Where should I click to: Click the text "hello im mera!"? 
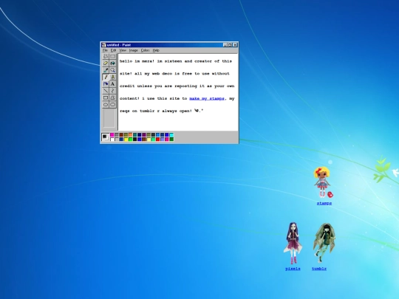[x=137, y=61]
